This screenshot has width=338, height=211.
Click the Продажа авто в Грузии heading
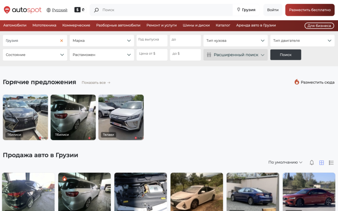click(41, 155)
